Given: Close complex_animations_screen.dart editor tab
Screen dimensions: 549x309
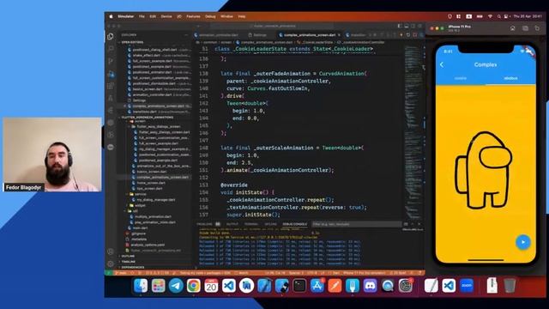Looking at the screenshot, I should [x=339, y=35].
